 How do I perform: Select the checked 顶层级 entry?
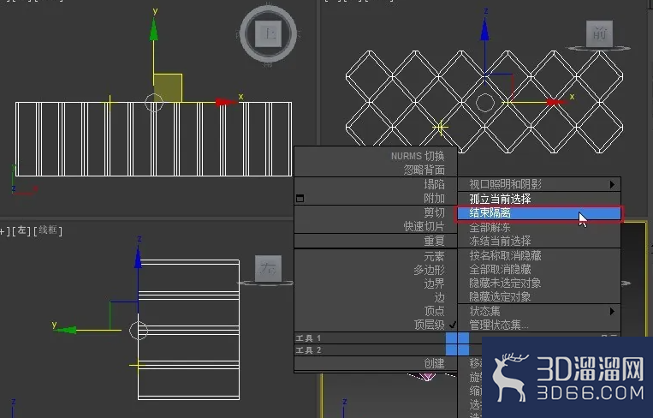point(429,325)
